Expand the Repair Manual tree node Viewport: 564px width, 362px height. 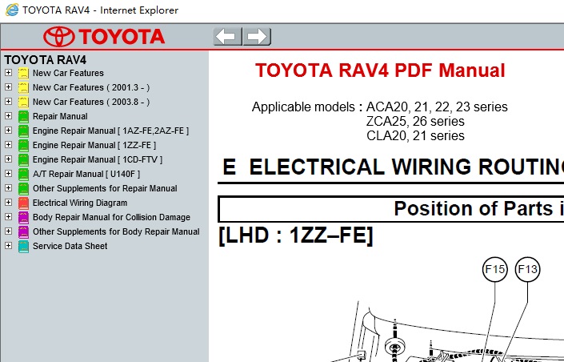(8, 116)
